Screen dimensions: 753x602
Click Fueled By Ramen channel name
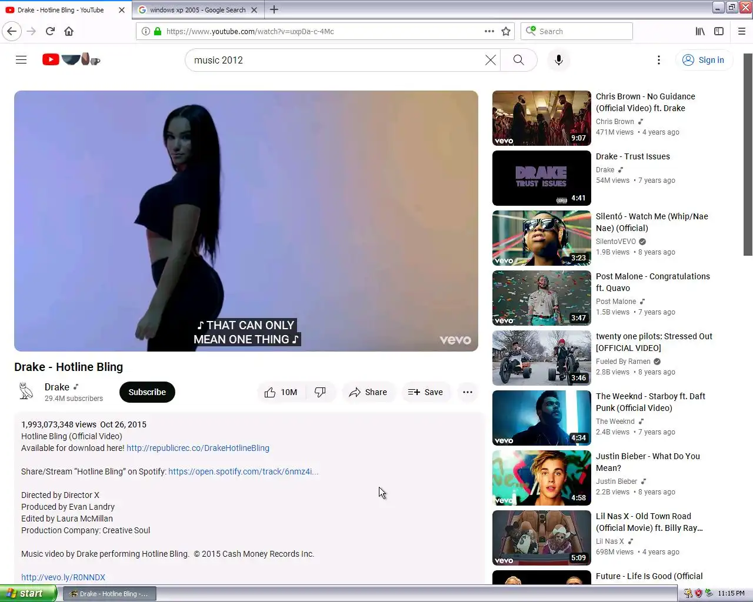pyautogui.click(x=623, y=362)
